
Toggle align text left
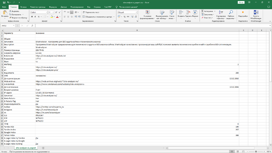pyautogui.click(x=65, y=17)
